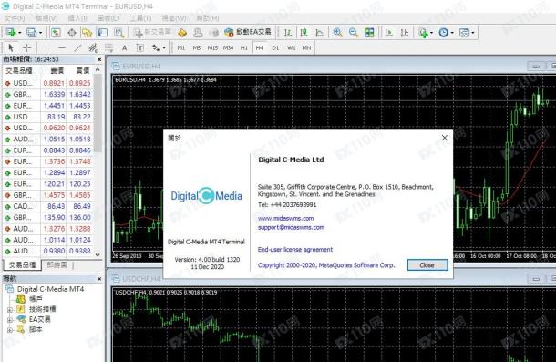The image size is (556, 362).
Task: Select the Crosshair tool
Action: click(27, 47)
